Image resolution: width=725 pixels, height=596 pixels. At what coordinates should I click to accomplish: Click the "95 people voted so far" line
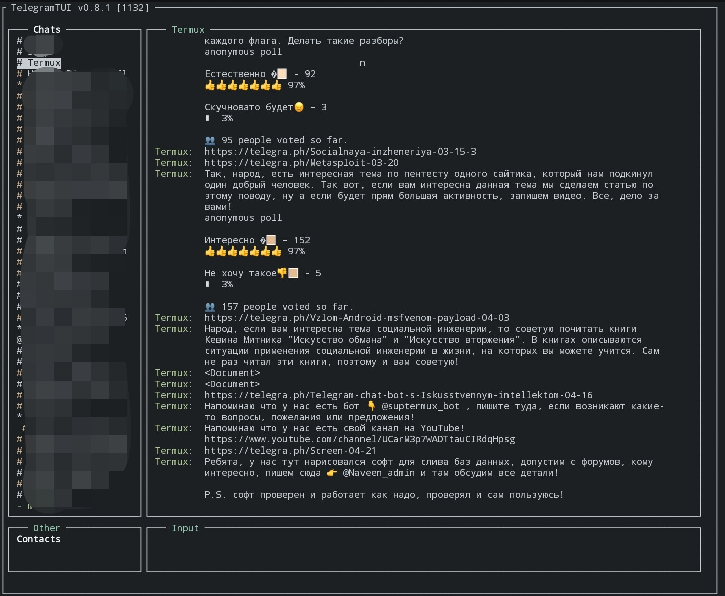(276, 140)
